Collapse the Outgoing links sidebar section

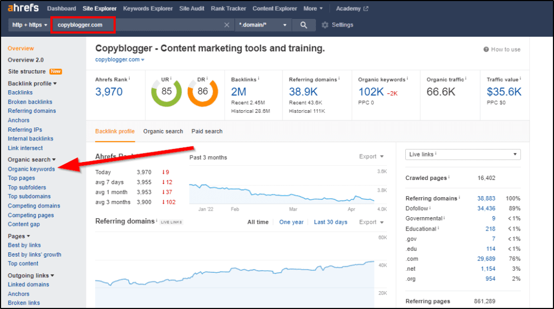pyautogui.click(x=31, y=276)
